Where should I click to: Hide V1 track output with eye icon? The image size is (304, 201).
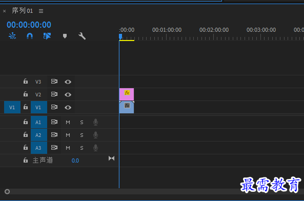pos(68,107)
